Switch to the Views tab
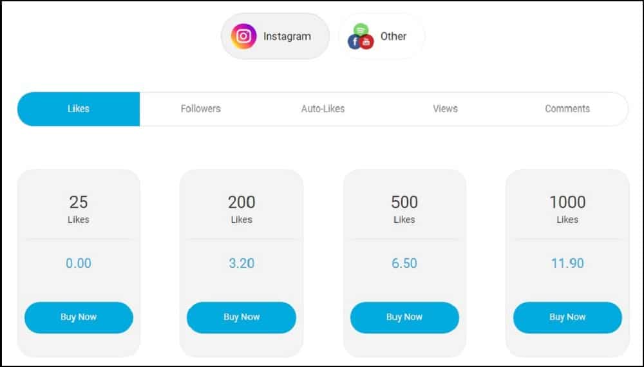This screenshot has height=367, width=644. tap(445, 109)
